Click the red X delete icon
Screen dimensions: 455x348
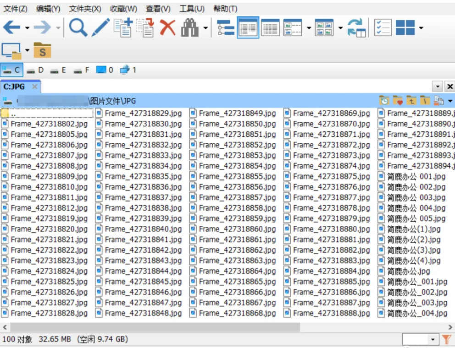167,28
